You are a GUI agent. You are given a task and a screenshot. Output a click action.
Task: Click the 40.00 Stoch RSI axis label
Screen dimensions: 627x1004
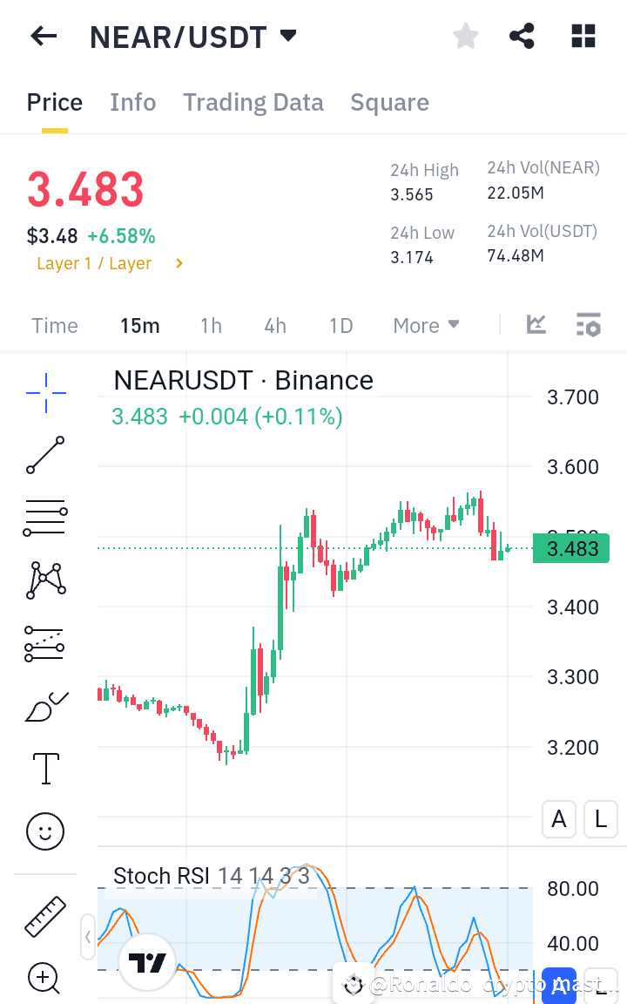[573, 944]
